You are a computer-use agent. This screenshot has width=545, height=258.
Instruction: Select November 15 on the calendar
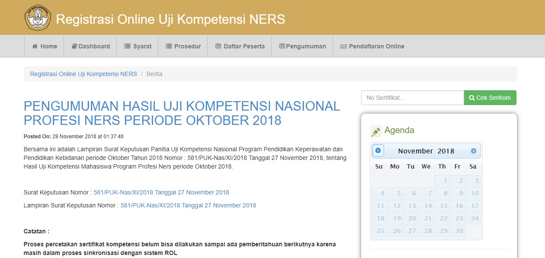click(442, 206)
